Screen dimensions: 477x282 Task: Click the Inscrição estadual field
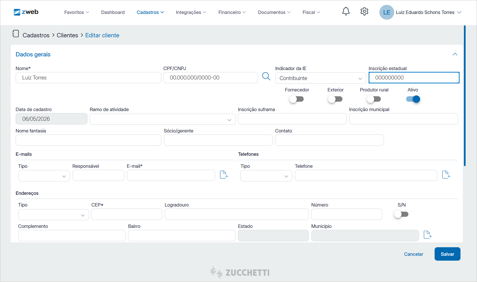point(414,77)
